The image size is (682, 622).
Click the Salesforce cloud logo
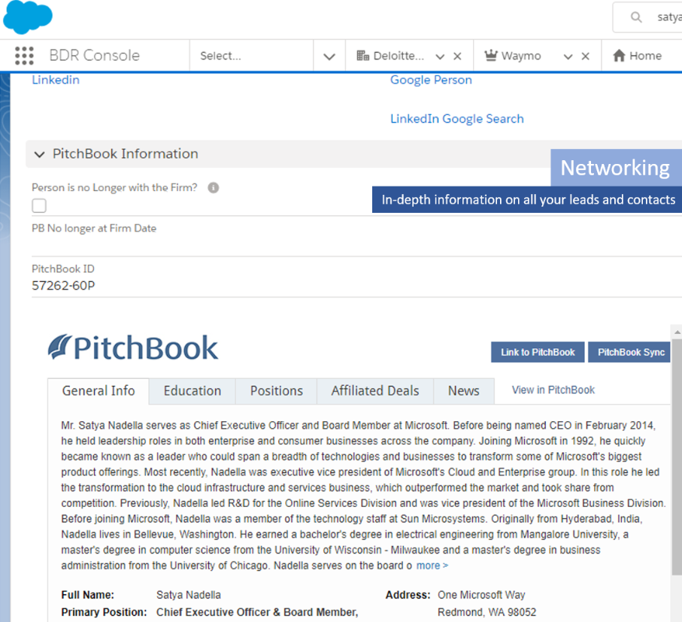pos(28,17)
